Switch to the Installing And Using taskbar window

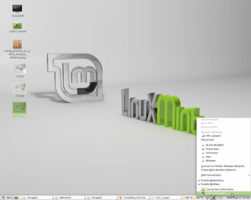tap(134, 198)
